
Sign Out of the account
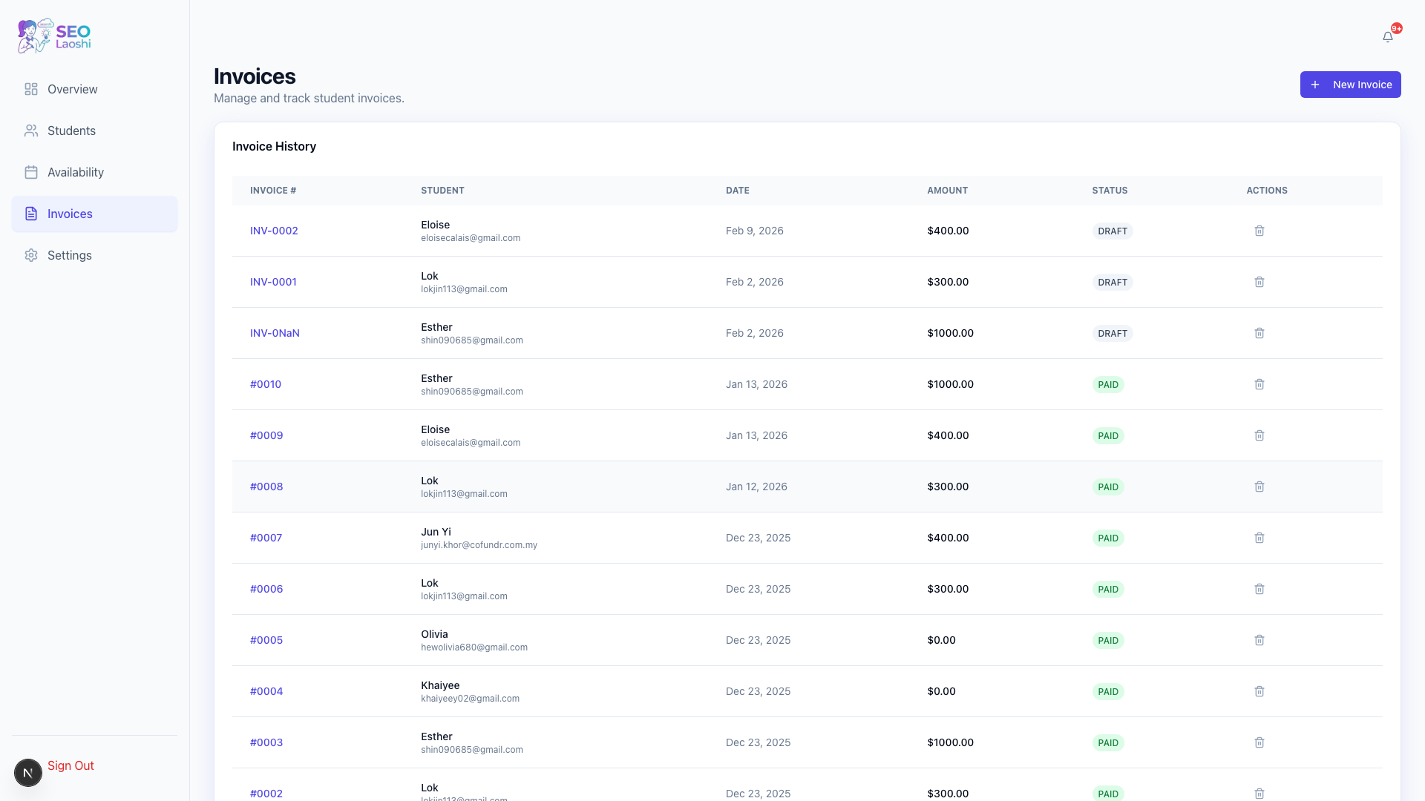point(71,765)
